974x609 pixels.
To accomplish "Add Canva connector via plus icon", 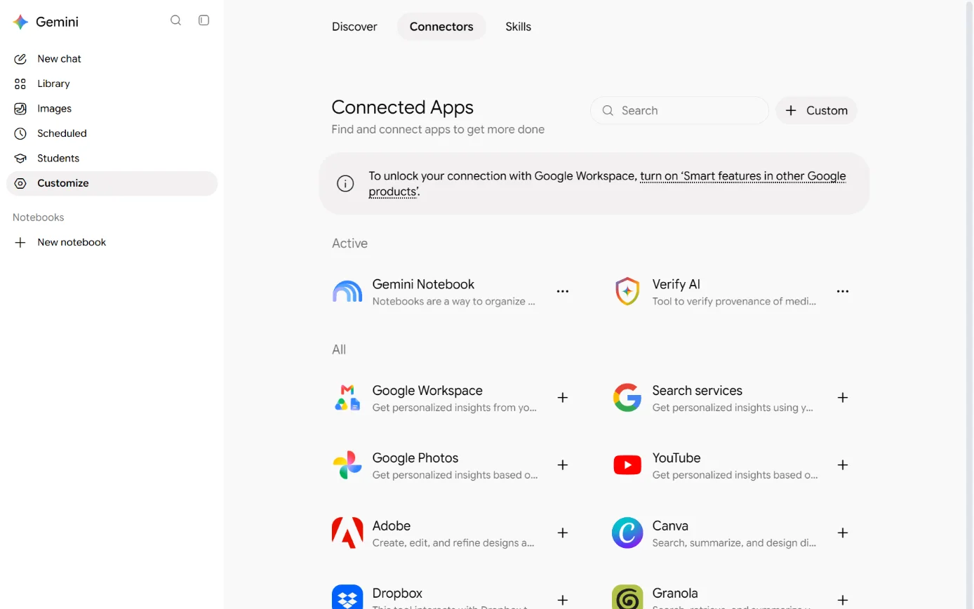I will pos(843,533).
